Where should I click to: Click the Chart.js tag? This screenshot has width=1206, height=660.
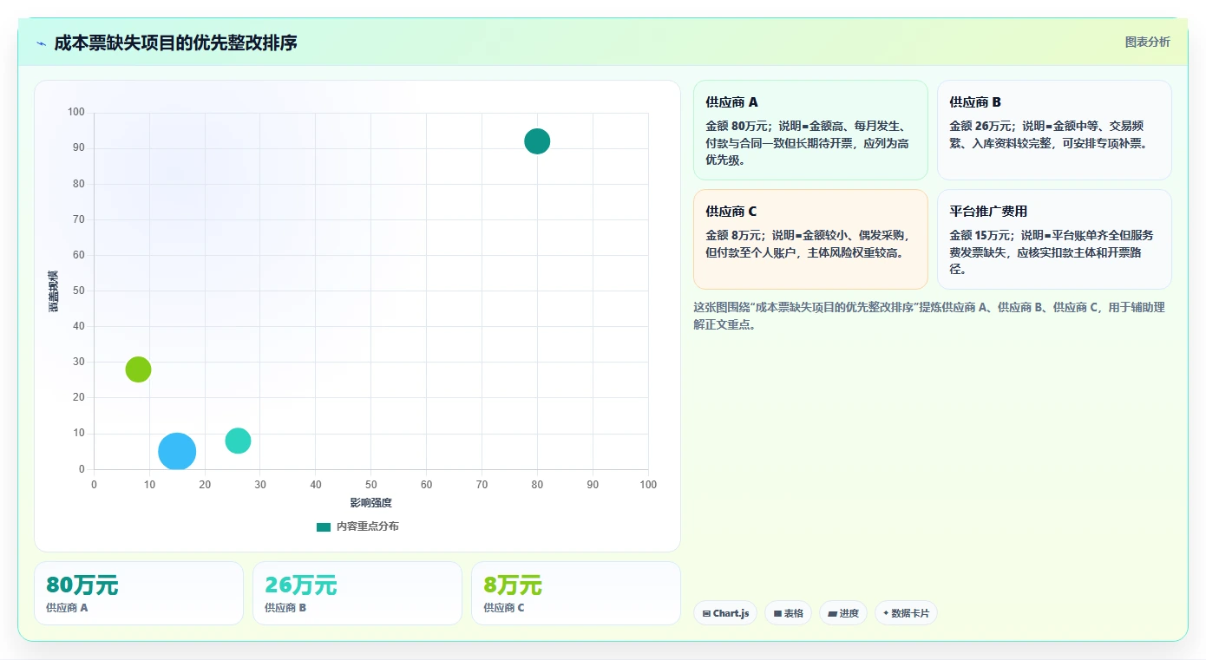pos(725,613)
